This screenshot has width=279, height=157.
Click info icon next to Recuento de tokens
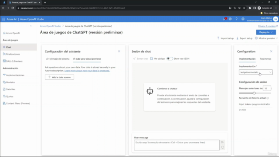click(268, 98)
